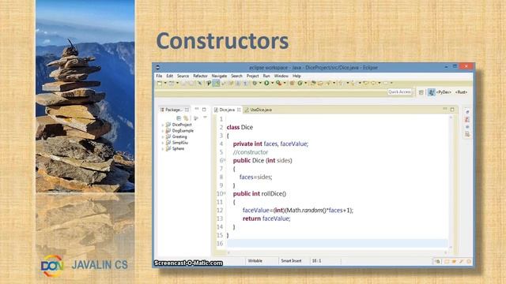Viewport: 506px width, 284px height.
Task: Toggle Link with Editor in Package Explorer
Action: [x=186, y=118]
